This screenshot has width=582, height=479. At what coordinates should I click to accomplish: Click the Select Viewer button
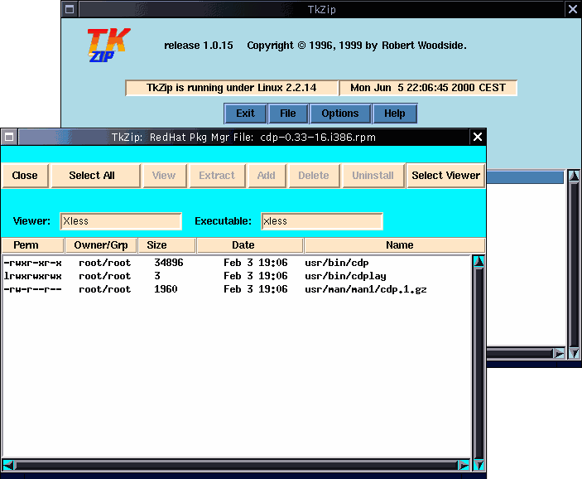445,176
